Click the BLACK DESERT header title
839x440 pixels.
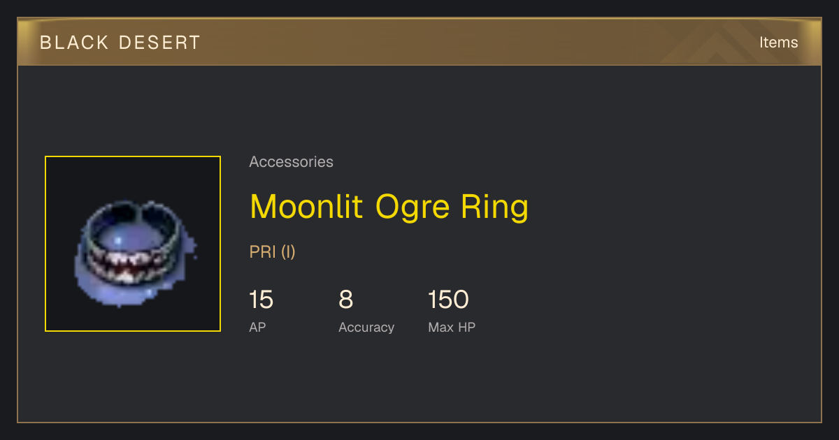(x=120, y=43)
